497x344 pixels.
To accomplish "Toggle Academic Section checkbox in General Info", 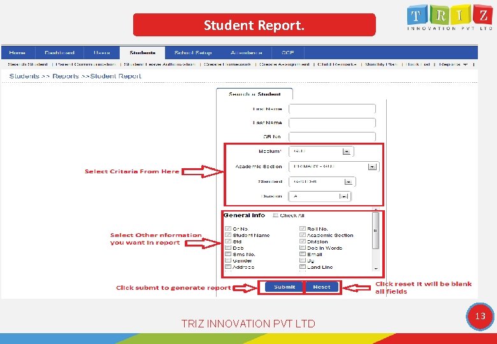I will 303,235.
